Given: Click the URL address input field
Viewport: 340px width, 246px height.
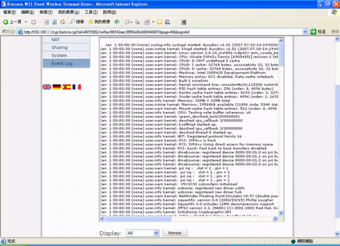Looking at the screenshot, I should [163, 32].
